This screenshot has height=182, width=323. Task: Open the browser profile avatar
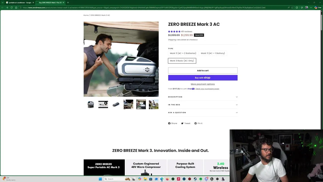pyautogui.click(x=306, y=8)
